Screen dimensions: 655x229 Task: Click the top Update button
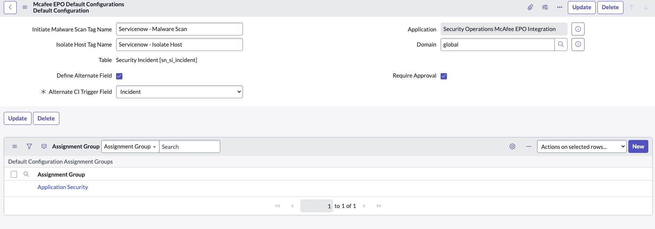click(582, 7)
